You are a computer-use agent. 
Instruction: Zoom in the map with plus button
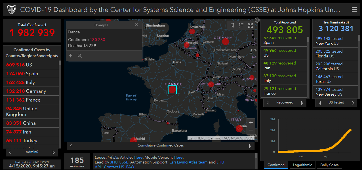pos(251,122)
